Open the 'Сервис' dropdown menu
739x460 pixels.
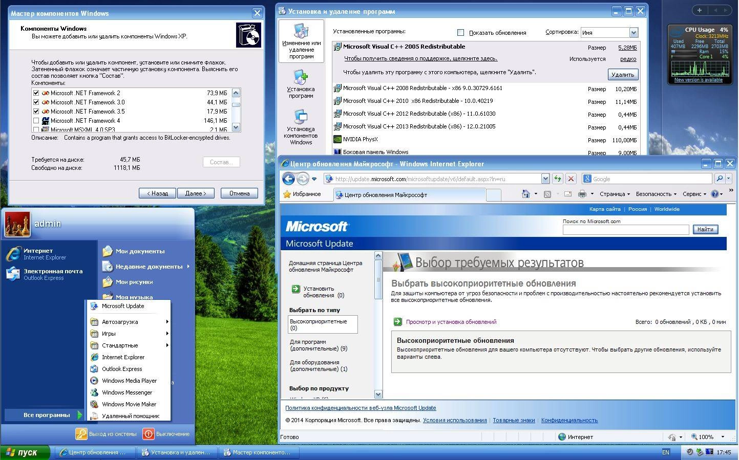coord(694,194)
